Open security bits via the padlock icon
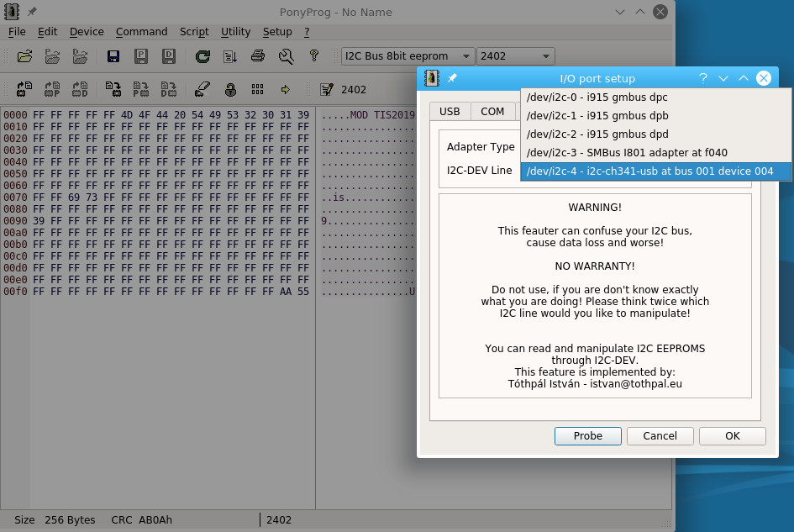This screenshot has width=794, height=532. click(x=230, y=90)
